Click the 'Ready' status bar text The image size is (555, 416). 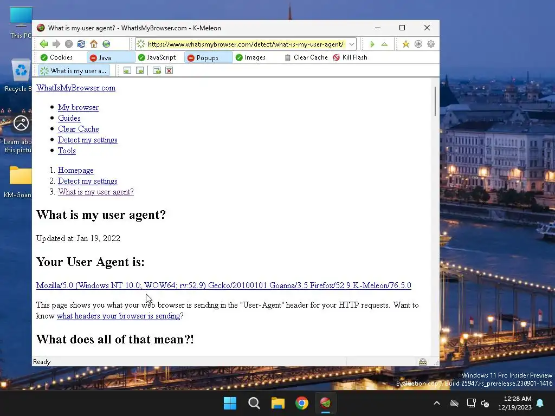[x=42, y=361]
